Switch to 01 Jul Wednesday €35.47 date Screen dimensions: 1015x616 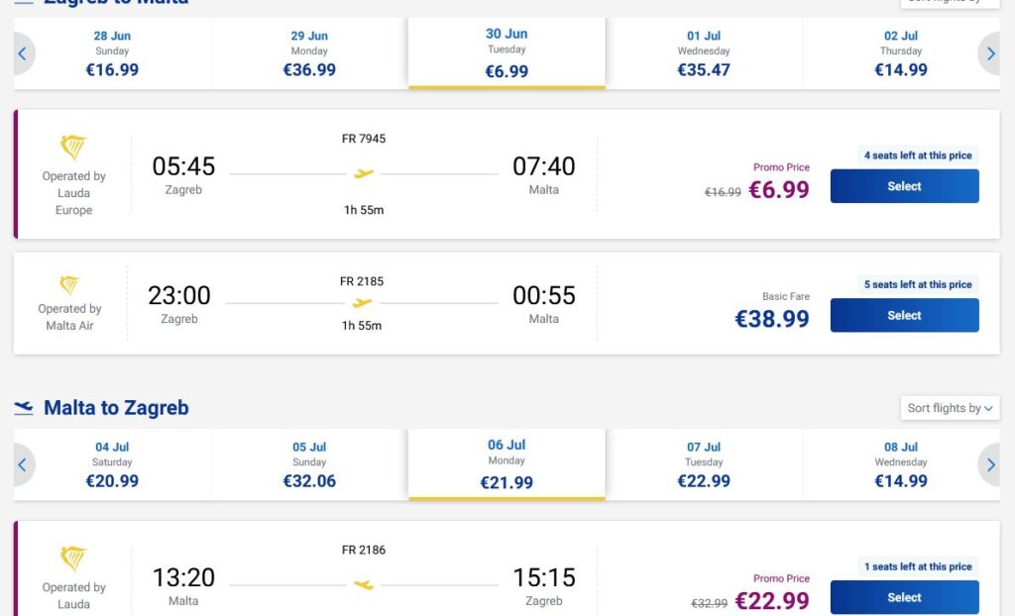(x=704, y=53)
